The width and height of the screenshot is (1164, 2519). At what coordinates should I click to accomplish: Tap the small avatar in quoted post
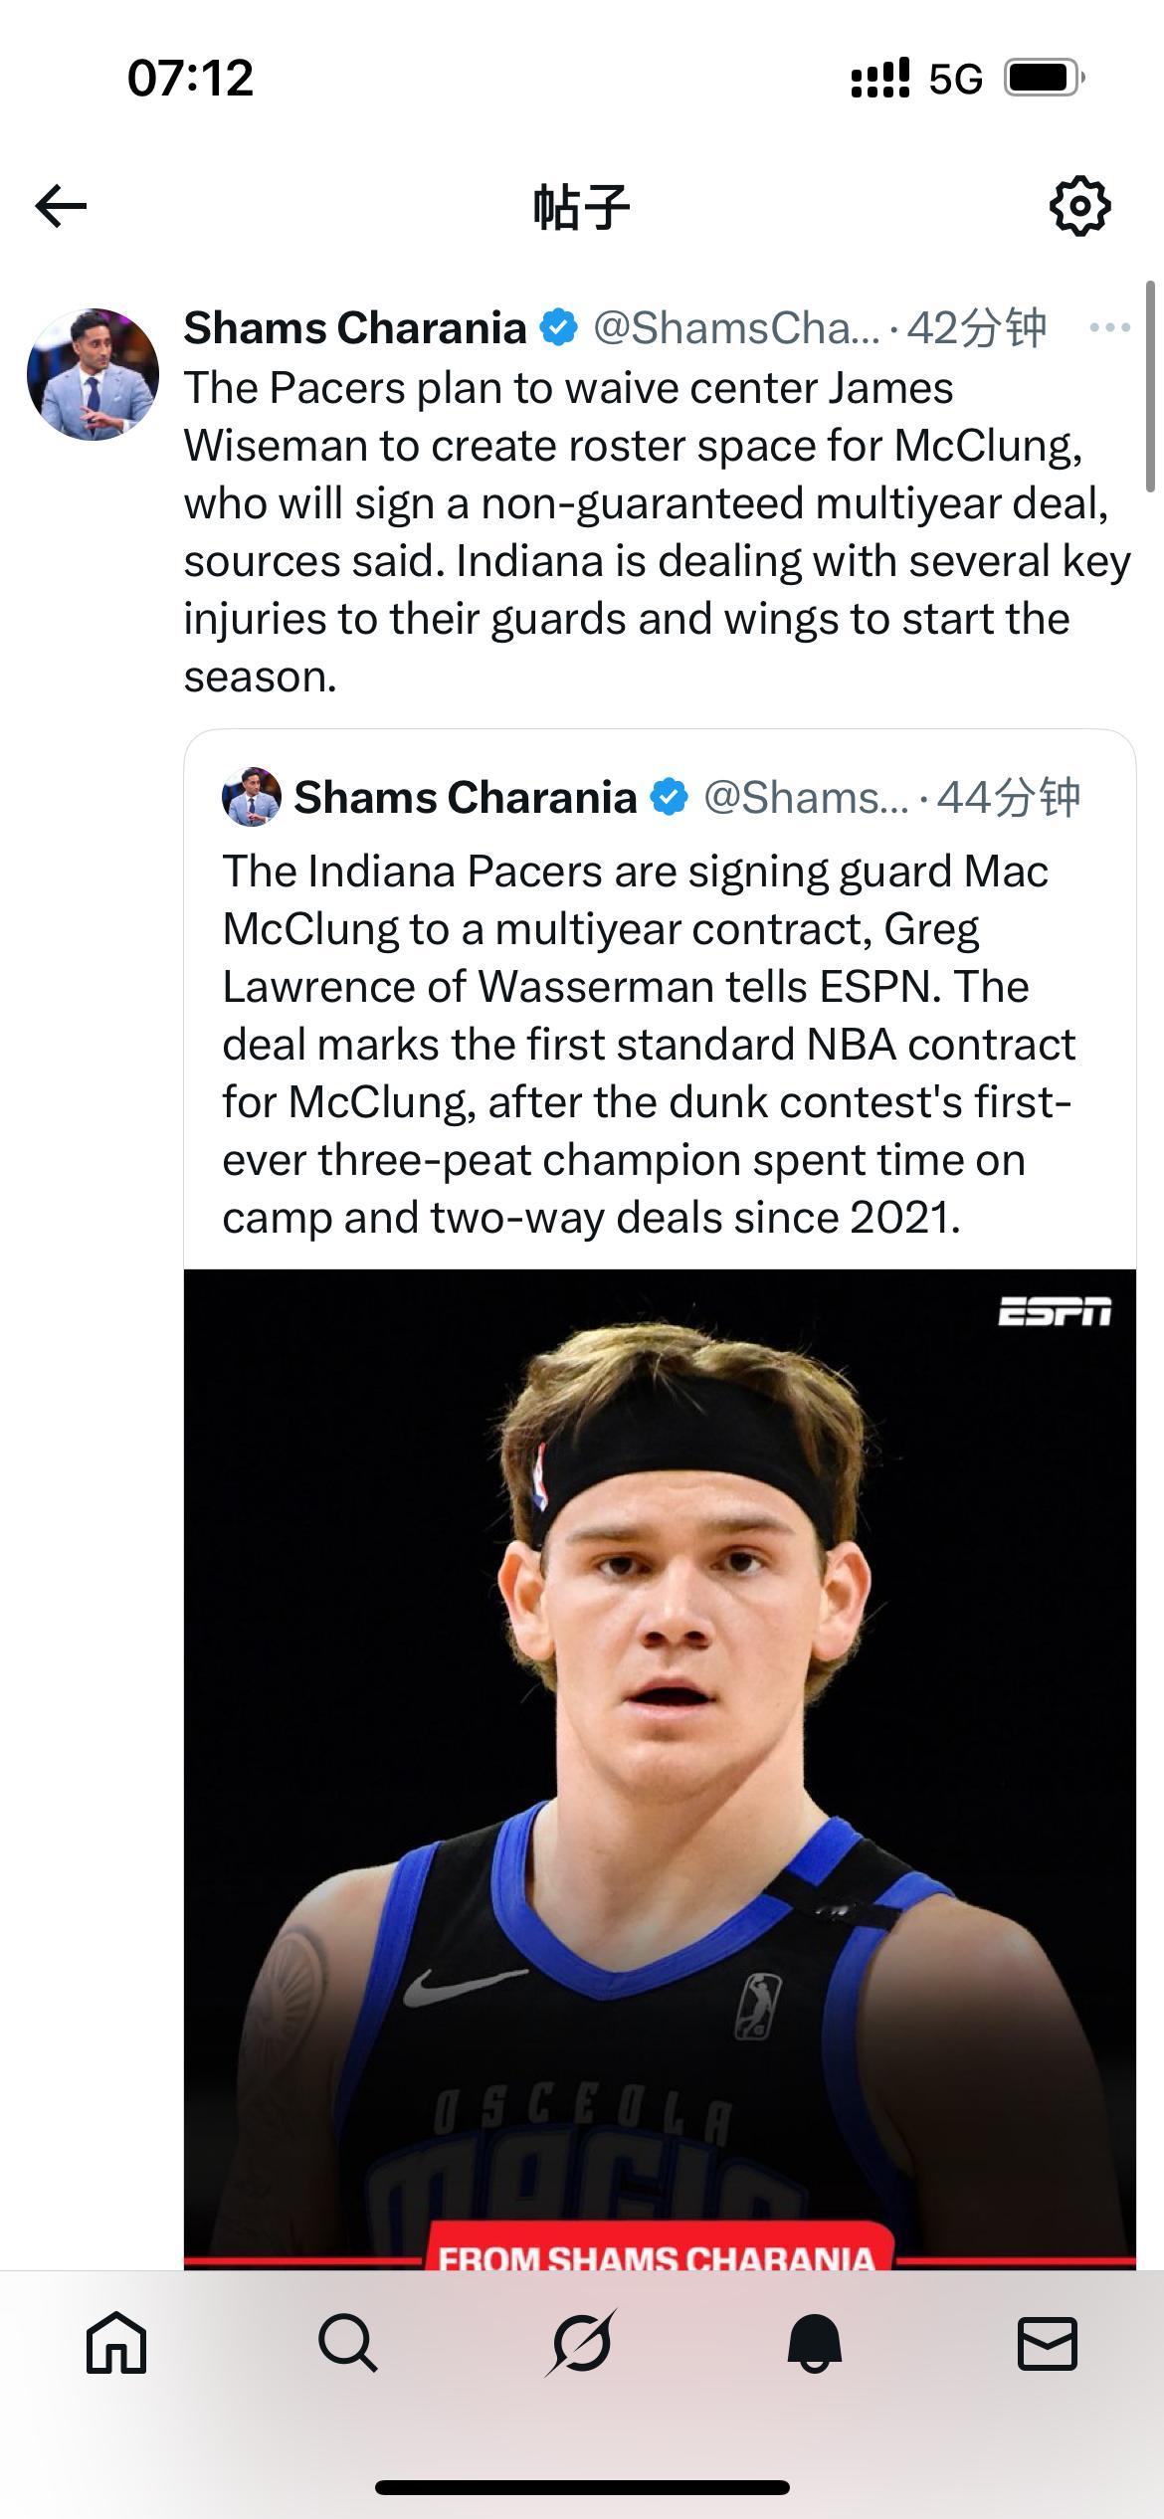coord(251,797)
